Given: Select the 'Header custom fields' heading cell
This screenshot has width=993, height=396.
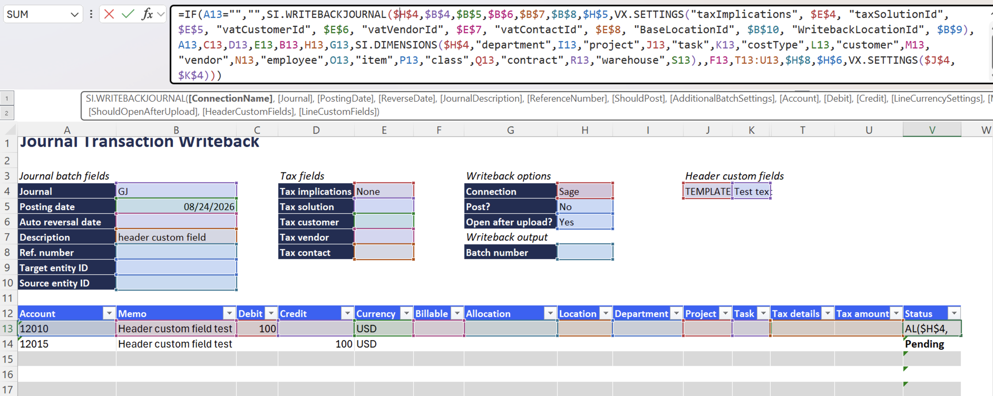Looking at the screenshot, I should (734, 176).
